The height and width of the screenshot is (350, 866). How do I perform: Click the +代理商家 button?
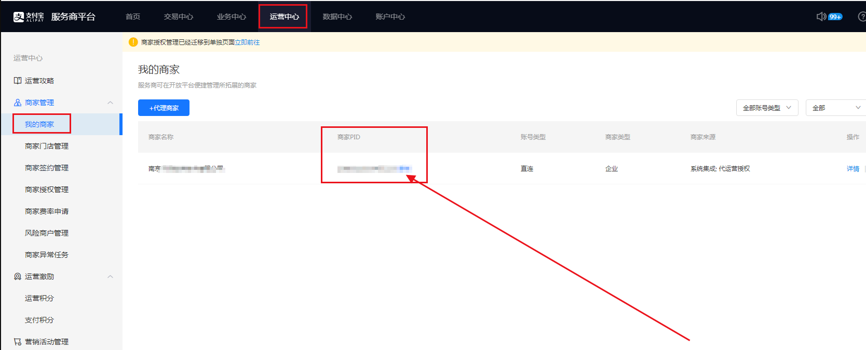click(164, 108)
